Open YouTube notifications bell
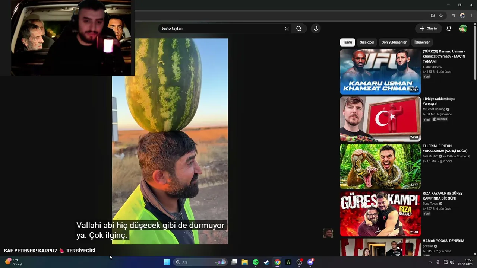Image resolution: width=477 pixels, height=268 pixels. [x=449, y=29]
